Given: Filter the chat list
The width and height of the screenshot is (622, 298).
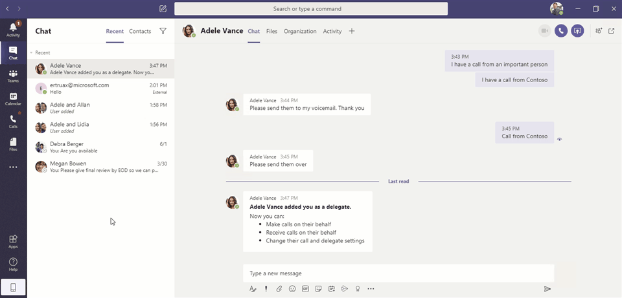Looking at the screenshot, I should point(163,31).
